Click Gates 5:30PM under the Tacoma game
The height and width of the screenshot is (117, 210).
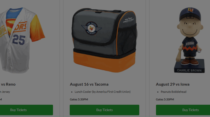(79, 99)
